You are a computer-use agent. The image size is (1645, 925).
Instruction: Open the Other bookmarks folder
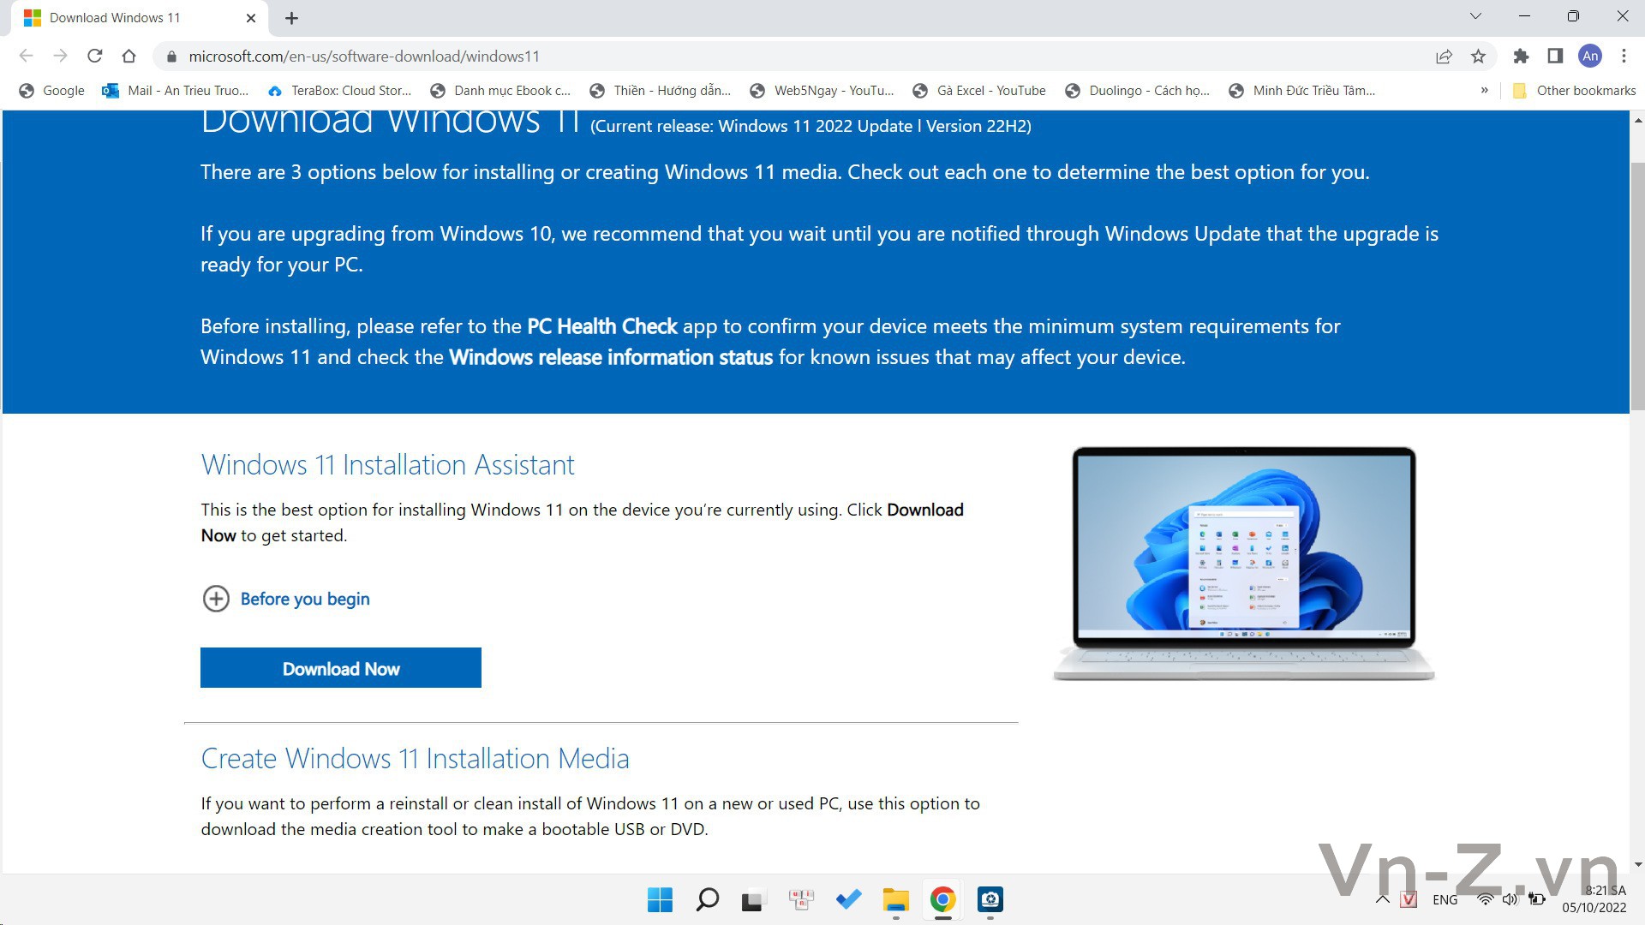1574,91
